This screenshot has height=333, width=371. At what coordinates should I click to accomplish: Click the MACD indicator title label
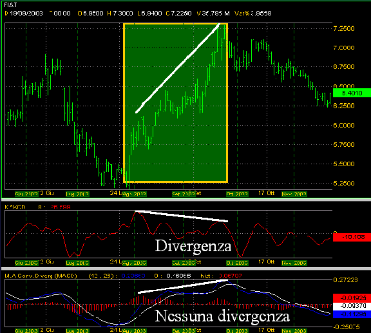click(41, 276)
